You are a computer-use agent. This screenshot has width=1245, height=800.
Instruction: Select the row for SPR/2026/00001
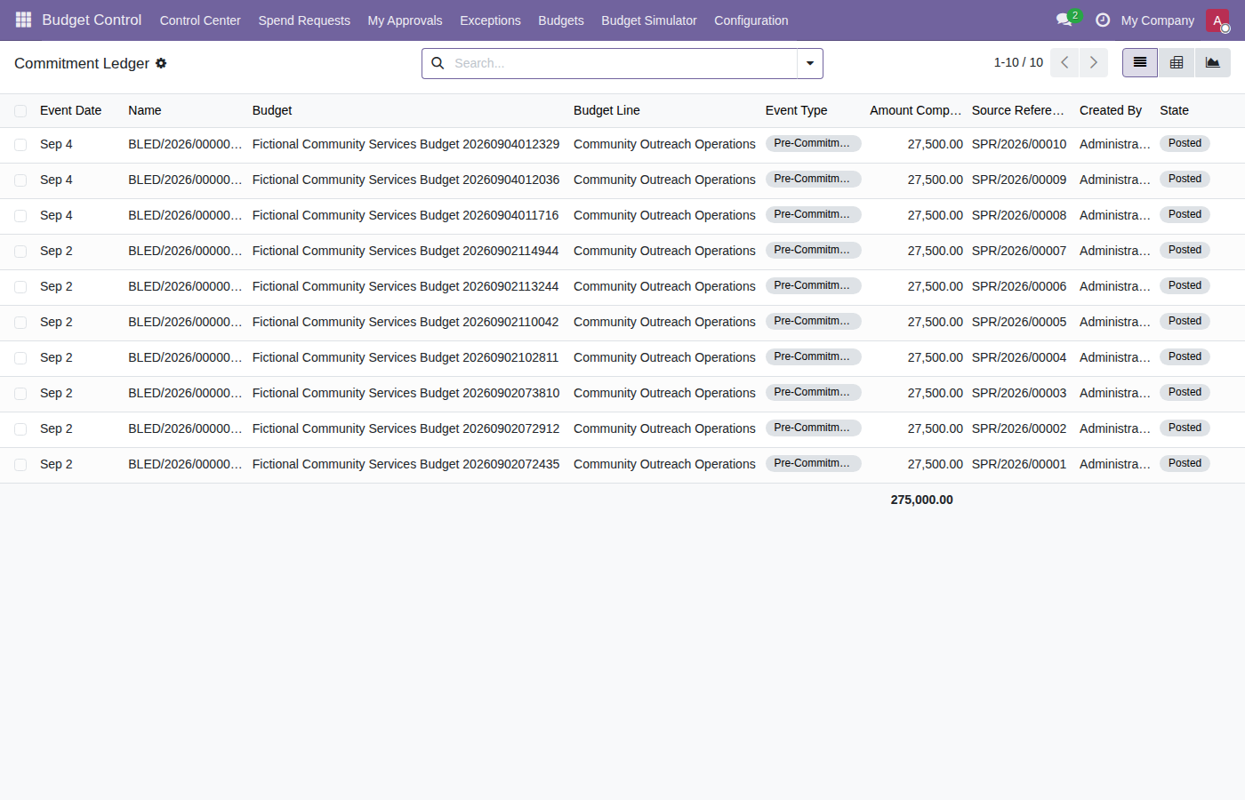[20, 465]
